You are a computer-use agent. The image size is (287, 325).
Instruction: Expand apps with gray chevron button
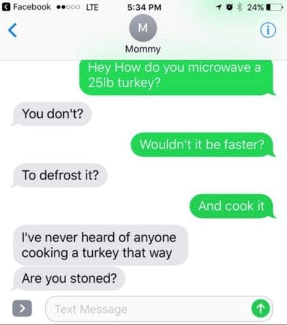pos(22,308)
